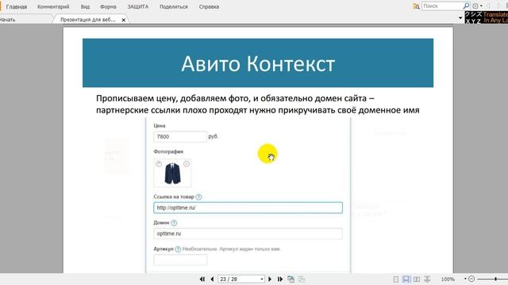This screenshot has width=508, height=285.
Task: Click the Поиск search field
Action: coord(442,6)
